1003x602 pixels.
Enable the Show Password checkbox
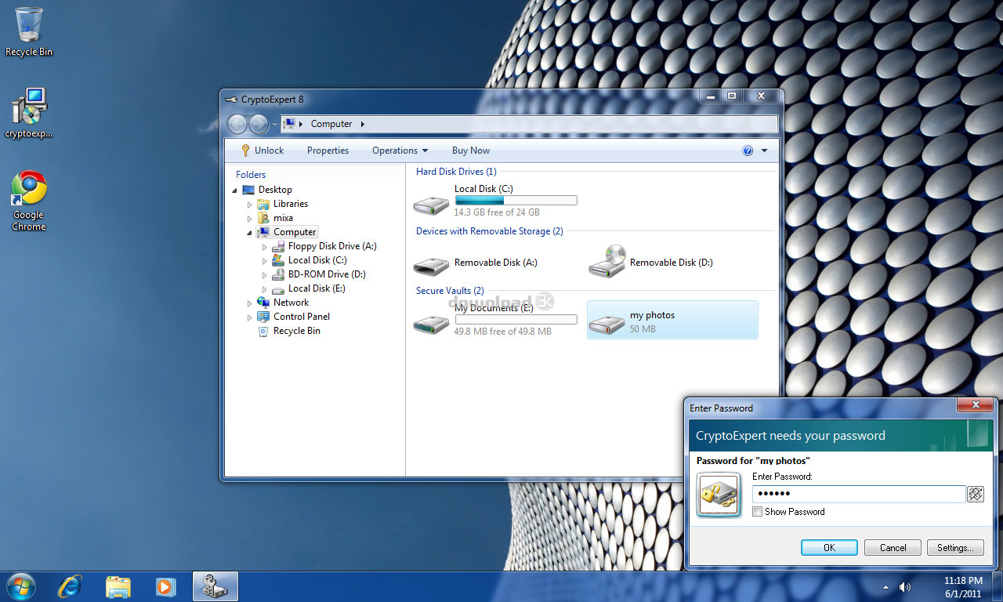757,512
